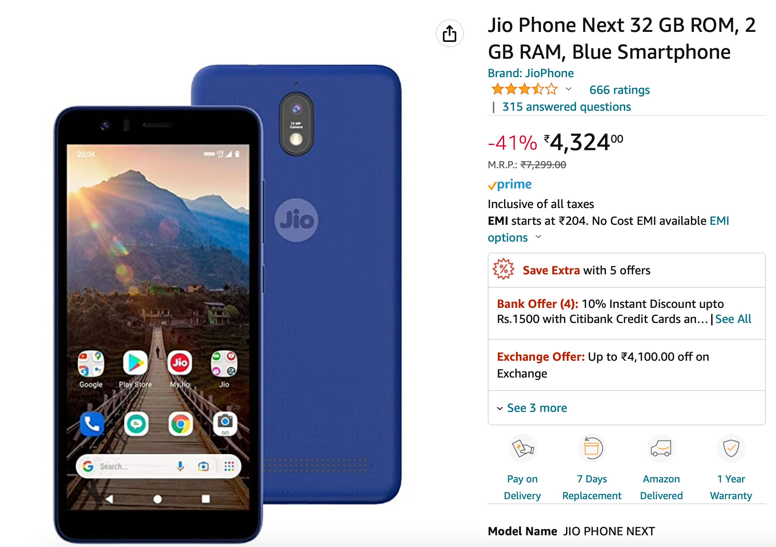
Task: Click the Pay on Delivery icon
Action: [522, 448]
